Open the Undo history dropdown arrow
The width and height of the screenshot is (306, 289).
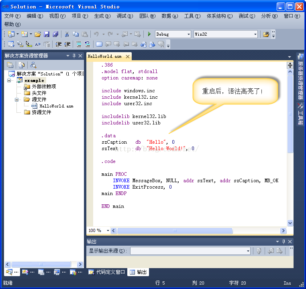click(104, 35)
